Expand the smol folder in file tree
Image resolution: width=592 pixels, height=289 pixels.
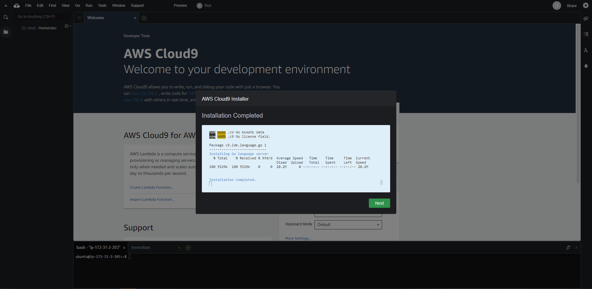(x=39, y=28)
